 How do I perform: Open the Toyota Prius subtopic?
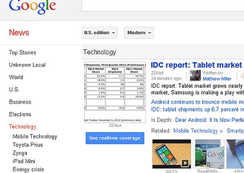(x=28, y=145)
